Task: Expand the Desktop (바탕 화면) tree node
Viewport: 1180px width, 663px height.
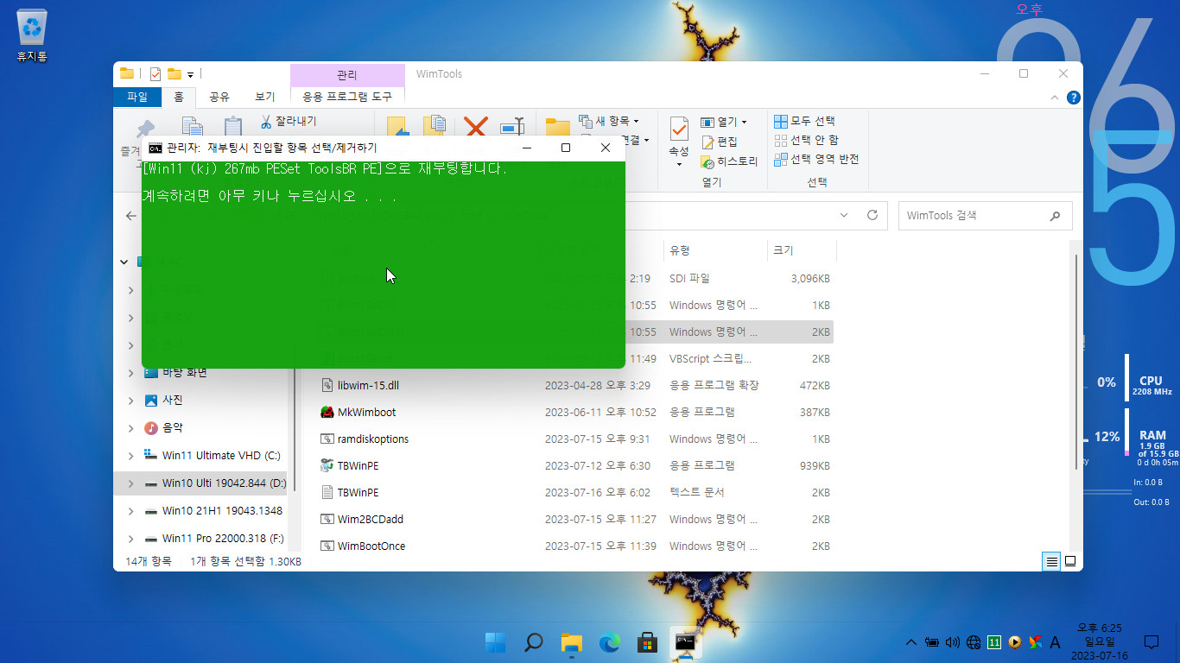Action: [x=131, y=373]
